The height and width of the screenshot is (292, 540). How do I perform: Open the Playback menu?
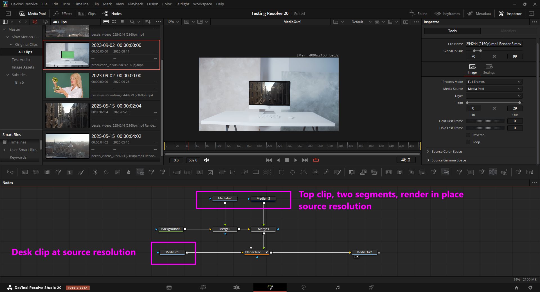(x=135, y=4)
